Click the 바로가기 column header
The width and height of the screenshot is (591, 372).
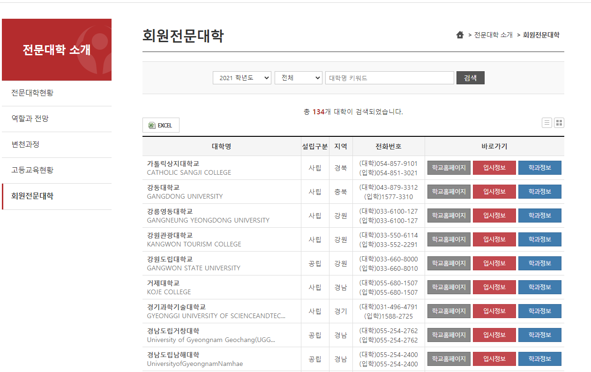[x=494, y=147]
